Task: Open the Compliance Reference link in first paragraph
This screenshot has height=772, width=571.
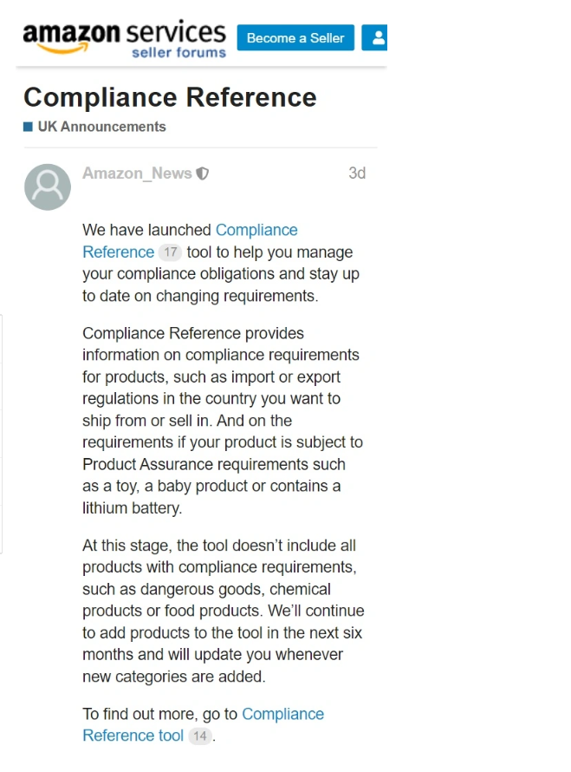Action: tap(190, 241)
